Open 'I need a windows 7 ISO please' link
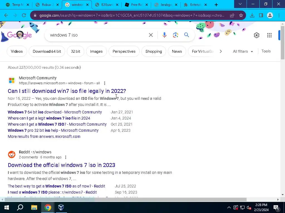285x213 pixels. pos(52,192)
